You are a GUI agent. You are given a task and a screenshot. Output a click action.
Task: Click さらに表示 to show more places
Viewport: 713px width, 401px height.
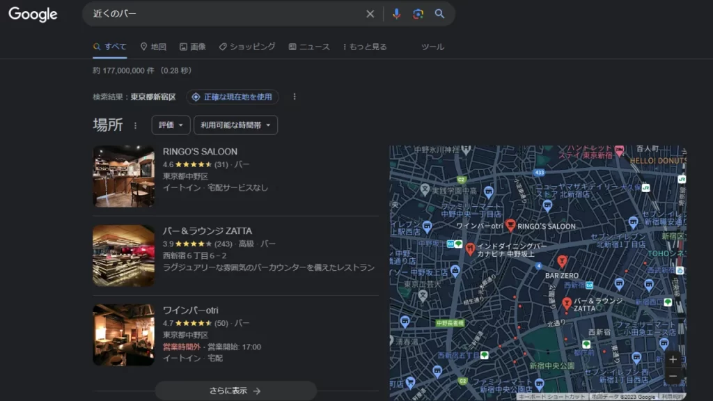235,391
